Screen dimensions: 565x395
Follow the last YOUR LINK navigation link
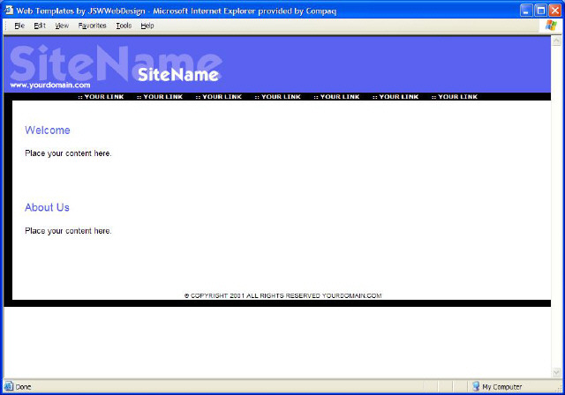point(455,97)
